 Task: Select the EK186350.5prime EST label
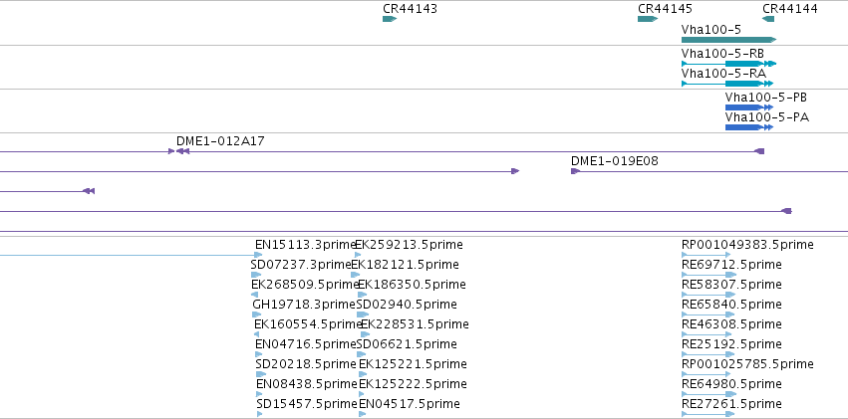(412, 285)
